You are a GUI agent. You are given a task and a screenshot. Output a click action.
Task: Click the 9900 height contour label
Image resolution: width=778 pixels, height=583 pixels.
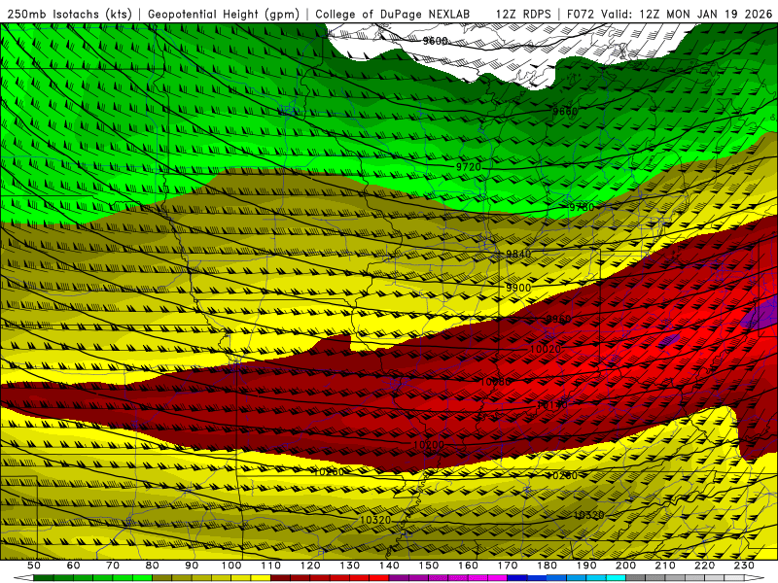pyautogui.click(x=518, y=288)
